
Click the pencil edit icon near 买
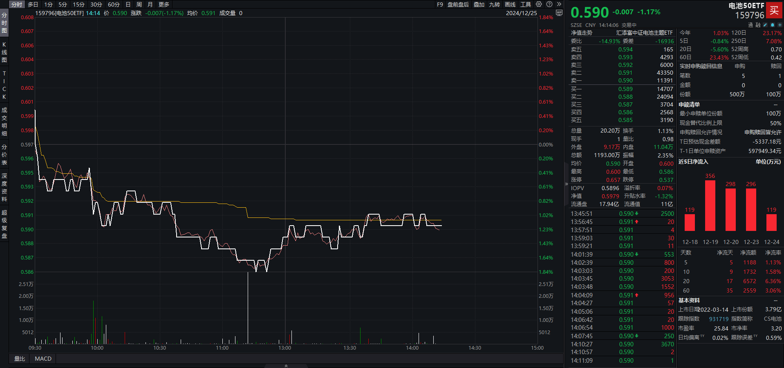(x=765, y=25)
